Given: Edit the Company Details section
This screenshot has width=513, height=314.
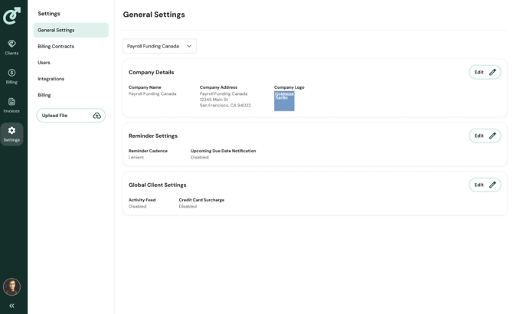Looking at the screenshot, I should [484, 72].
